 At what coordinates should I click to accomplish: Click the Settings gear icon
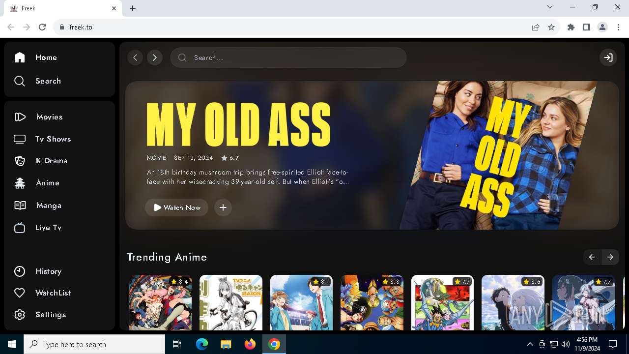pos(20,315)
